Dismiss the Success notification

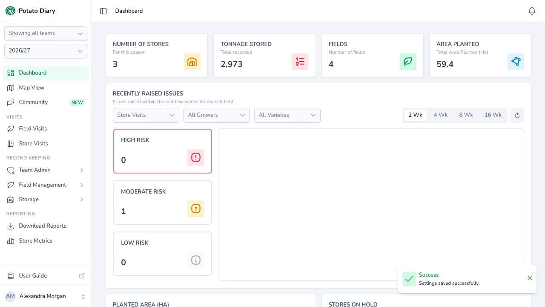(x=530, y=278)
